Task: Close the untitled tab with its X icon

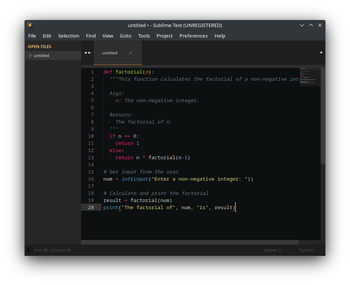Action: click(130, 53)
